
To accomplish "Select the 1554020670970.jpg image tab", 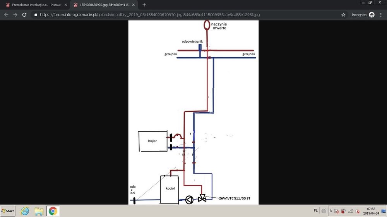I will 103,5.
